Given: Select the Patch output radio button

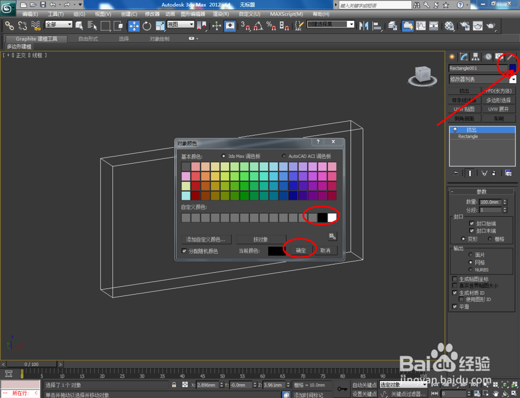Looking at the screenshot, I should click(470, 255).
